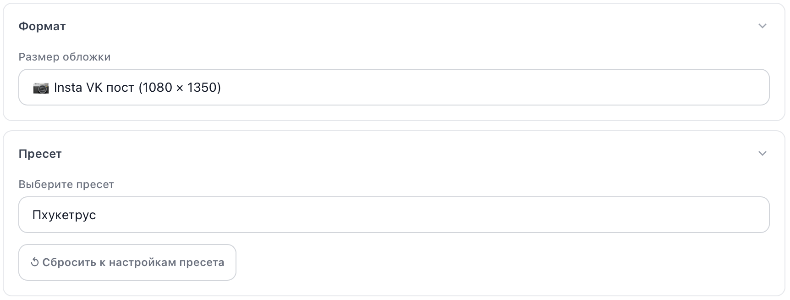Image resolution: width=790 pixels, height=300 pixels.
Task: Click empty area of the cover size field
Action: click(458, 87)
